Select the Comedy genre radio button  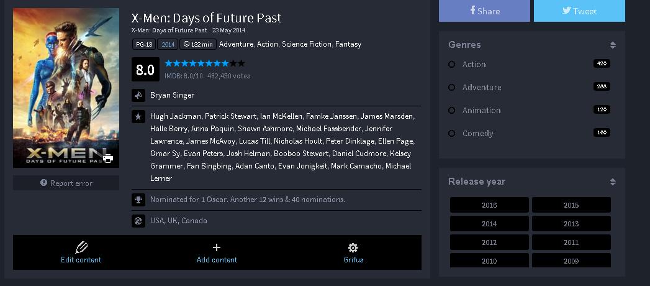[452, 134]
